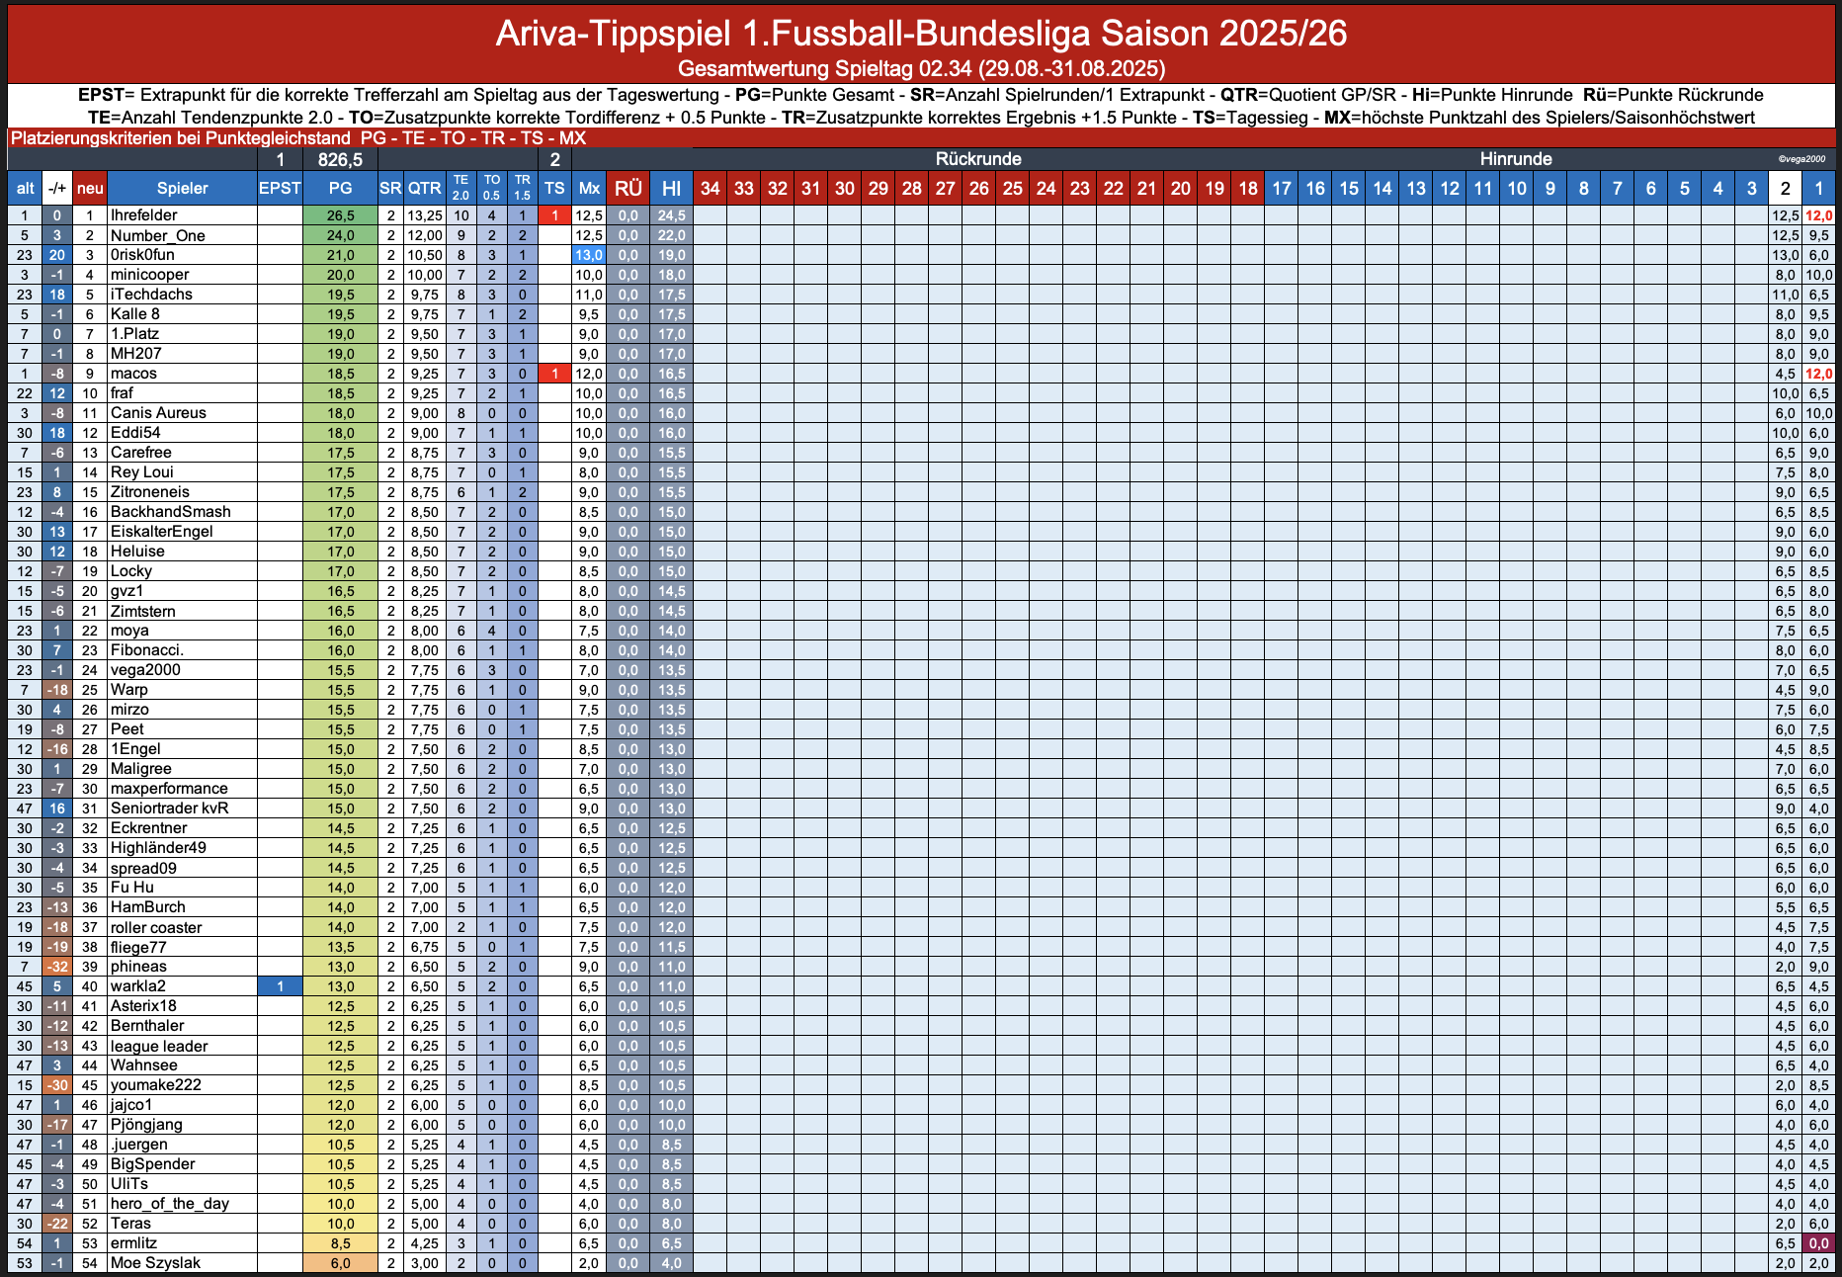The image size is (1842, 1277).
Task: Select player name 'Ihrefelder'
Action: [x=144, y=215]
